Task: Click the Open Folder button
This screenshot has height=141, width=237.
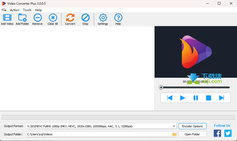Action: [192, 134]
